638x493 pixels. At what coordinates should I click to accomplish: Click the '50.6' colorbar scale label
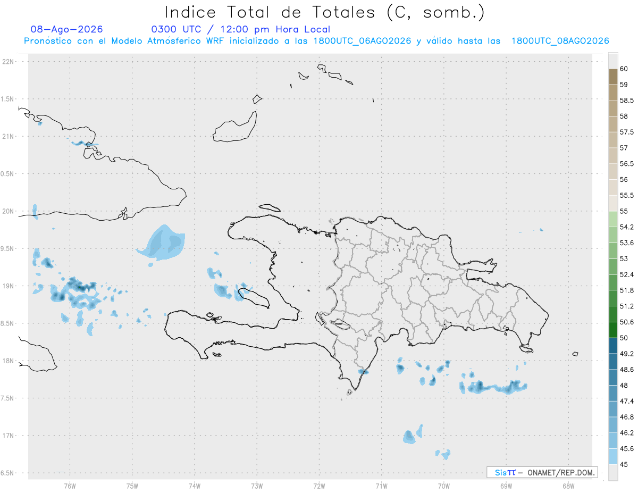[x=626, y=322]
